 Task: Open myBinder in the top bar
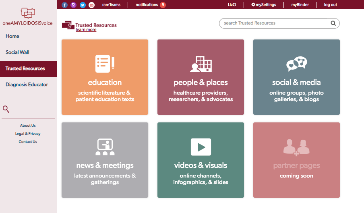pos(300,5)
